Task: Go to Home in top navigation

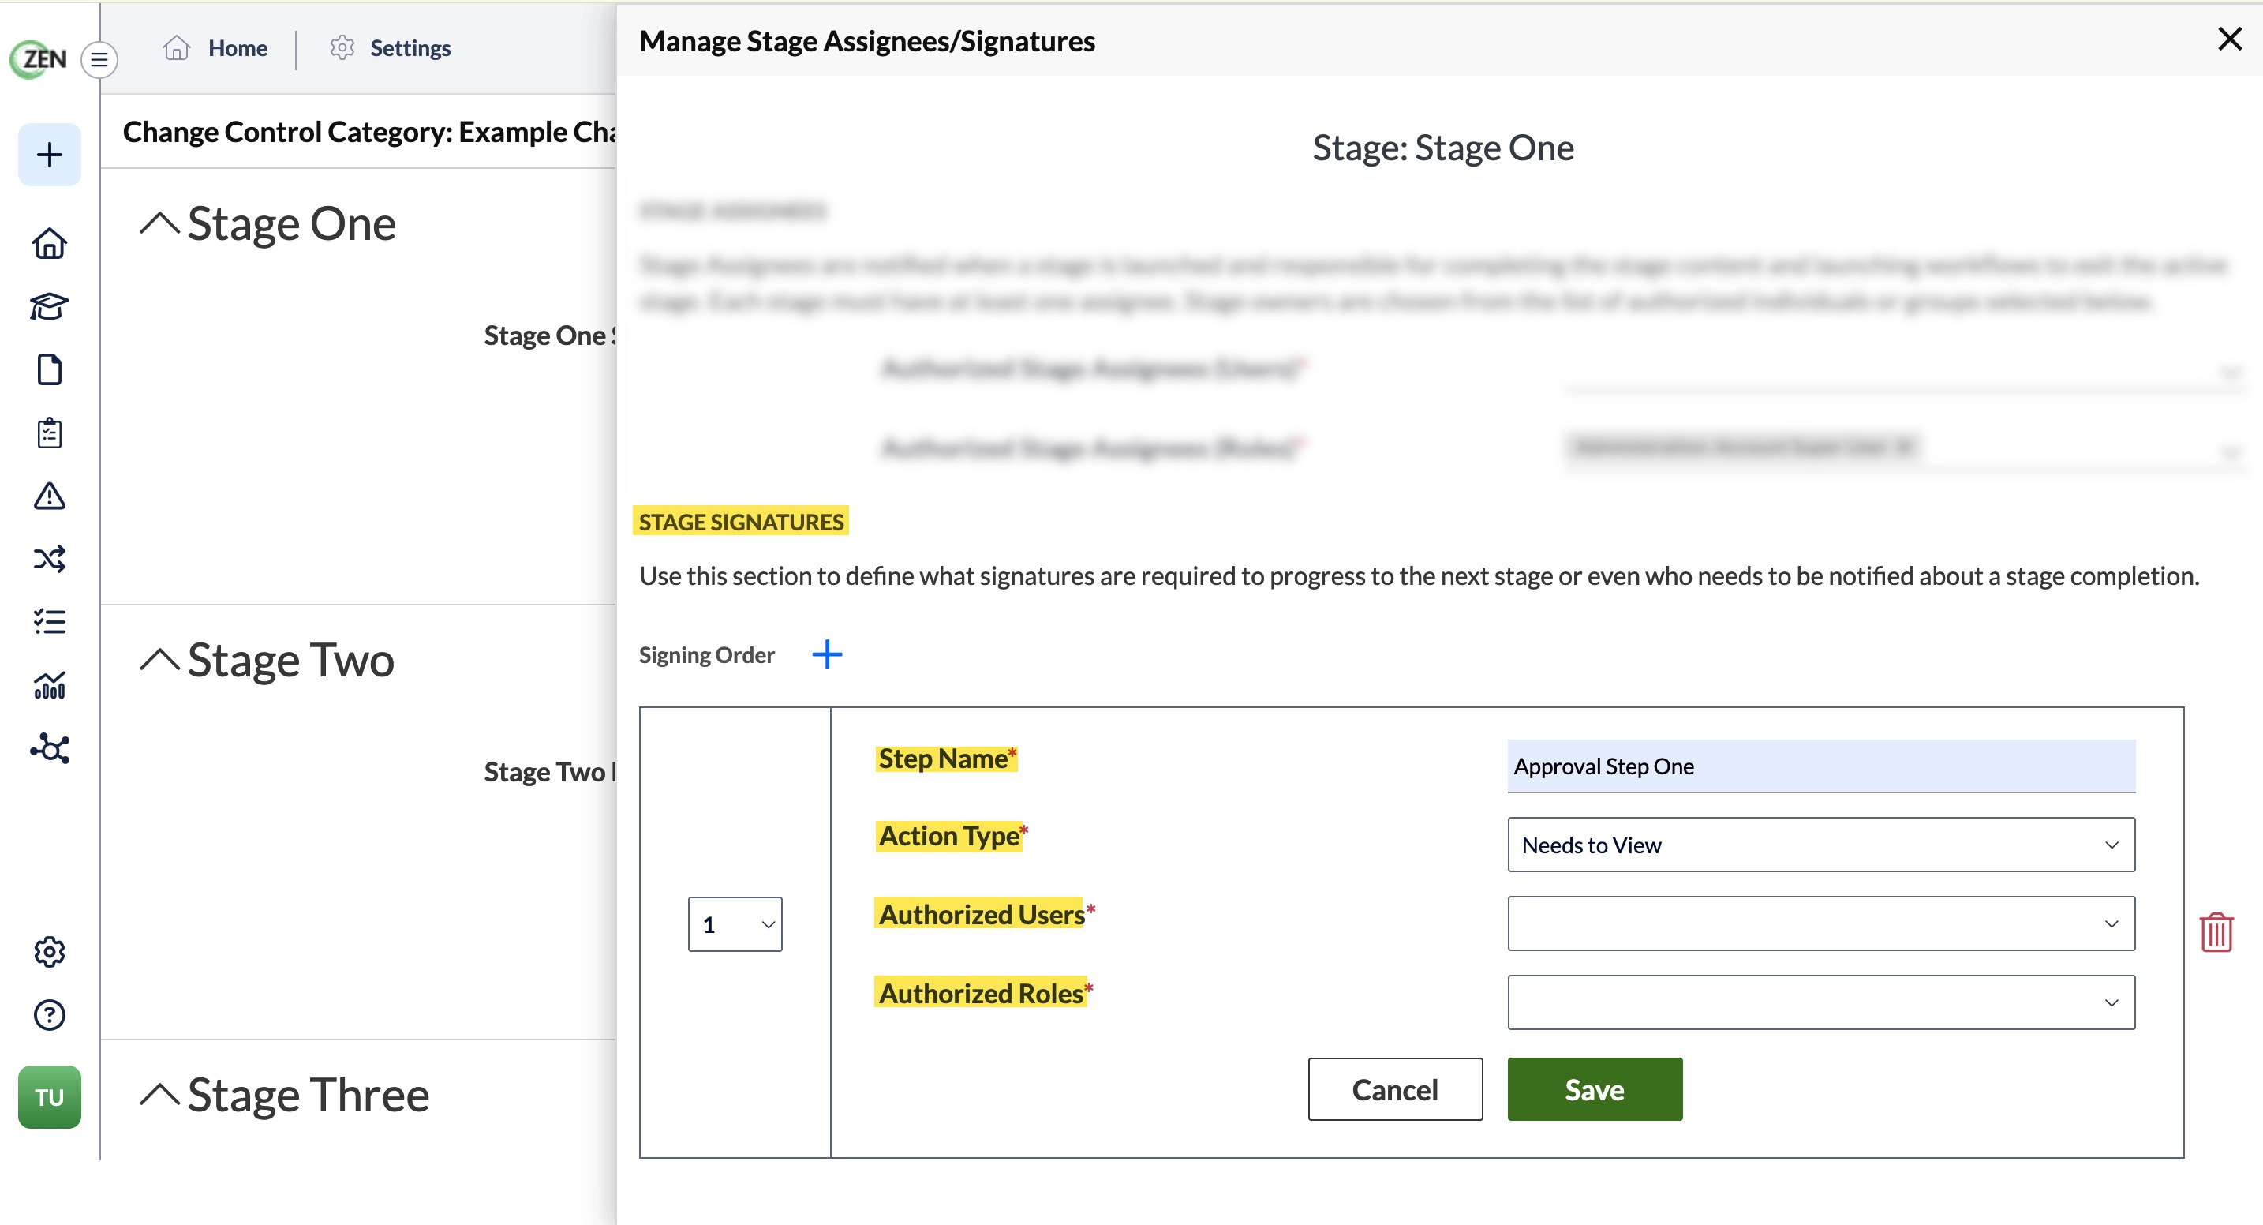Action: 238,48
